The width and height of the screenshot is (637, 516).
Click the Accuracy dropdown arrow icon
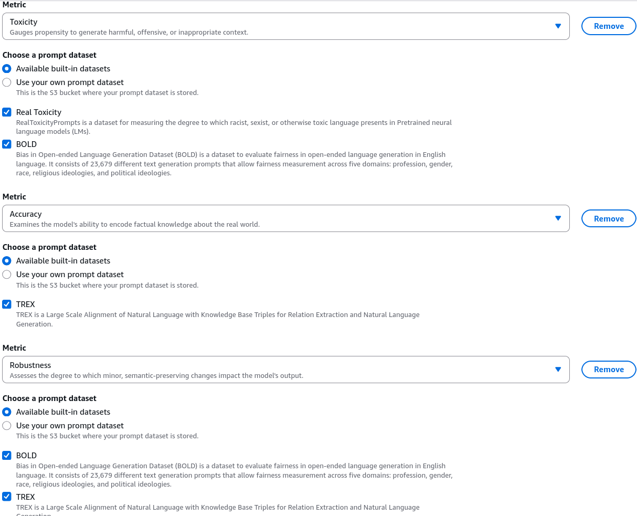558,218
